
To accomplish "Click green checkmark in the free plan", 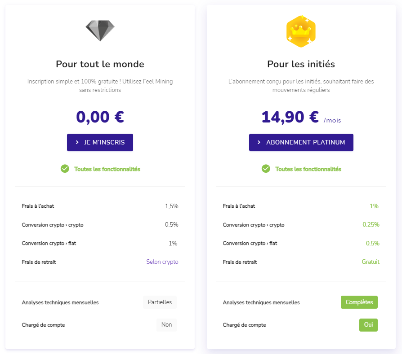I will click(x=65, y=169).
